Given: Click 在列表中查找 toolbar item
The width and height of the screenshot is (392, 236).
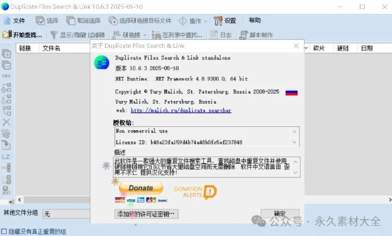Looking at the screenshot, I should [x=177, y=35].
